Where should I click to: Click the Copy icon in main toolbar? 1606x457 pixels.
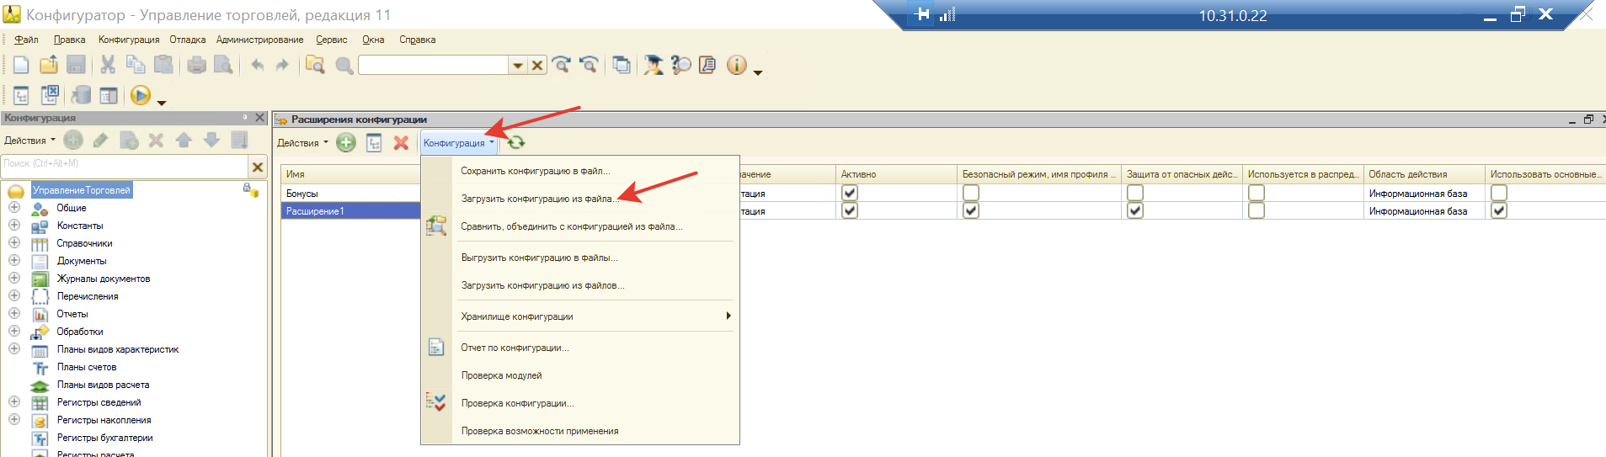click(136, 65)
